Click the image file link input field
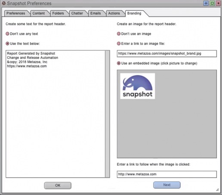 pos(167,53)
